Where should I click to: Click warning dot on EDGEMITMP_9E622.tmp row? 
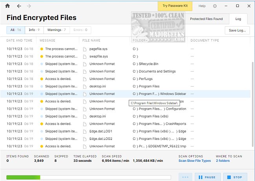click(x=42, y=146)
